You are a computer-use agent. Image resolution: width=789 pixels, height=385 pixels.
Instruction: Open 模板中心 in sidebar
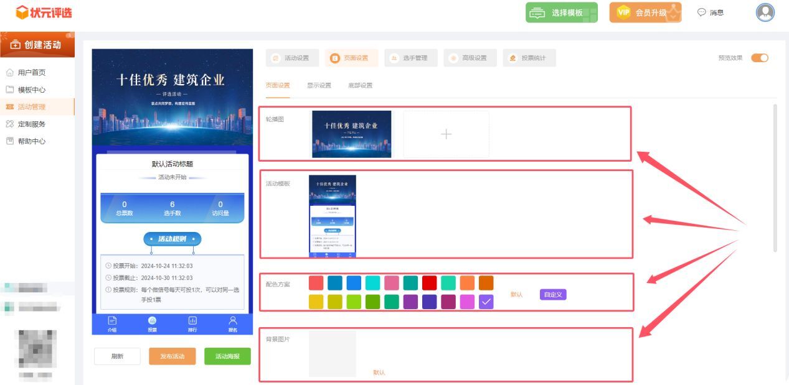(x=32, y=90)
